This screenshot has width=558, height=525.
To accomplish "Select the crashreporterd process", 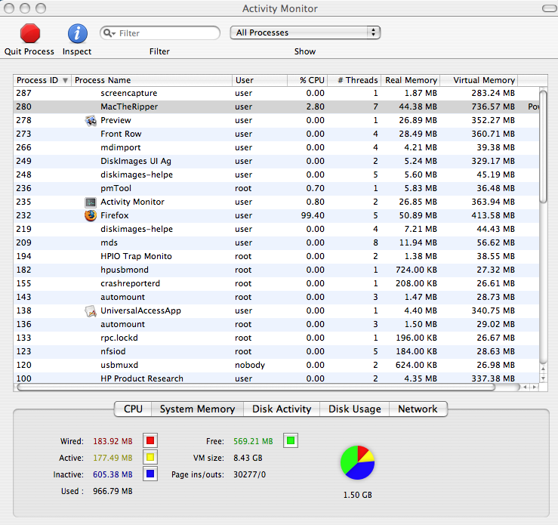I will coord(276,284).
